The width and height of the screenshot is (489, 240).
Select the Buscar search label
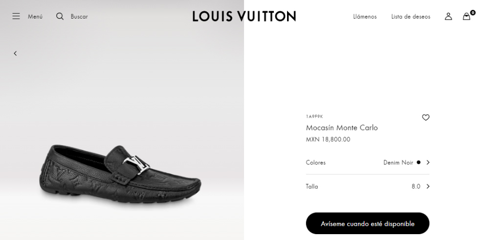pyautogui.click(x=79, y=17)
